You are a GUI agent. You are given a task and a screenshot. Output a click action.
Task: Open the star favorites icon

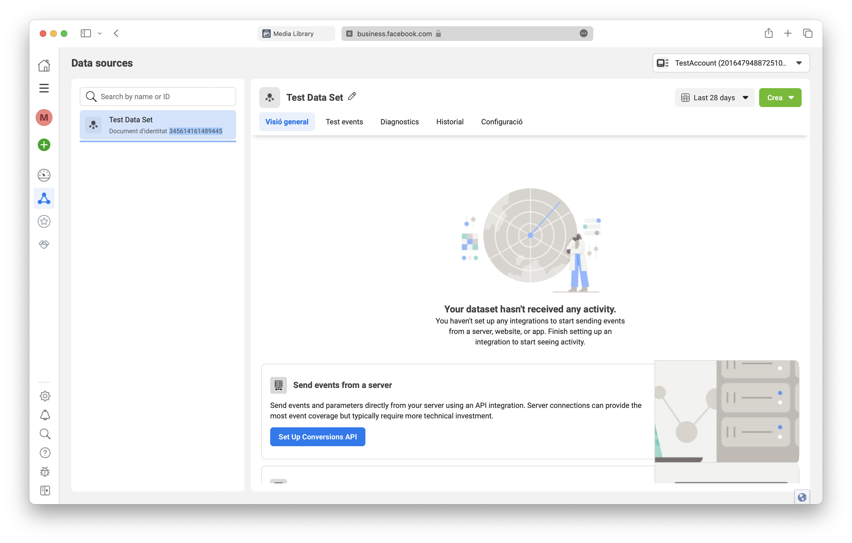coord(44,221)
